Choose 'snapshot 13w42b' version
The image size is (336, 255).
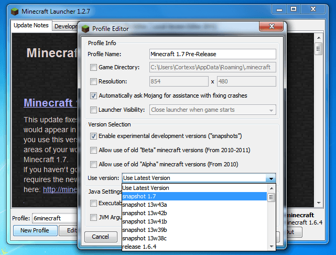click(x=194, y=213)
